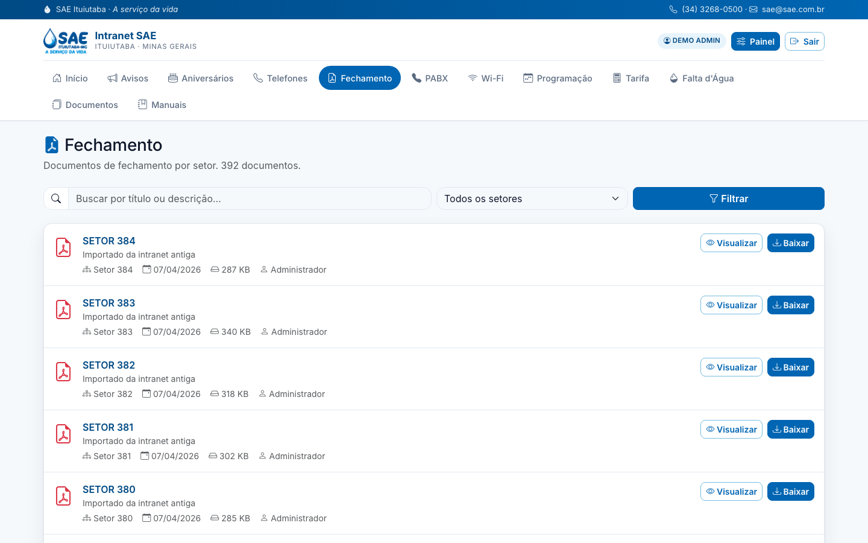Navigate to Telefones

pos(280,78)
